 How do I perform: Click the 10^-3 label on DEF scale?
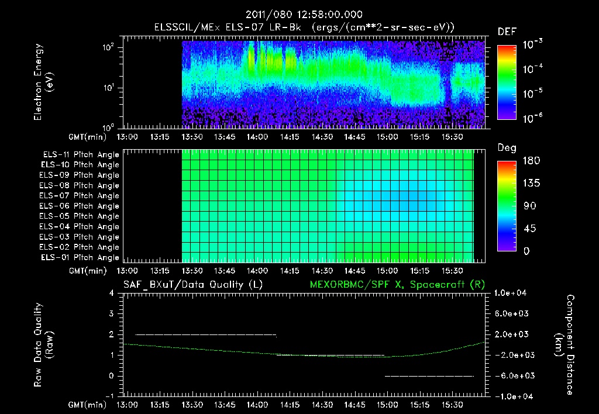(532, 44)
